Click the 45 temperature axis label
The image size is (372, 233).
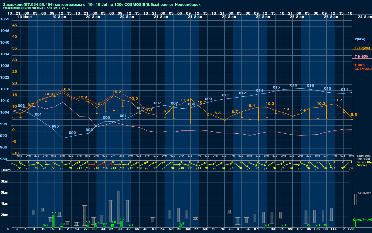coord(15,25)
